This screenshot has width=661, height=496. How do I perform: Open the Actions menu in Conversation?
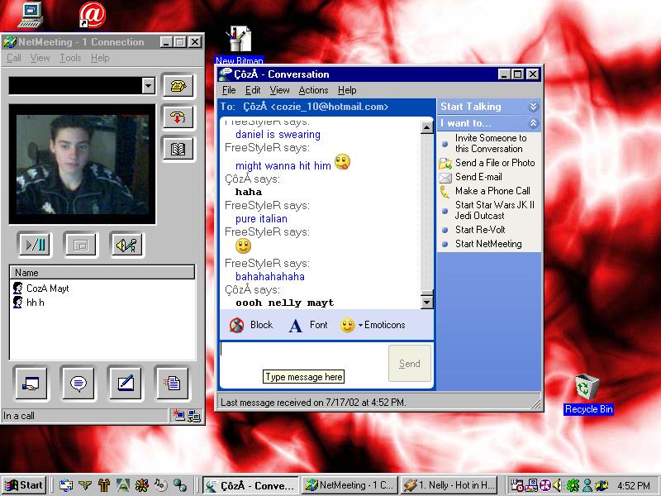[x=313, y=90]
